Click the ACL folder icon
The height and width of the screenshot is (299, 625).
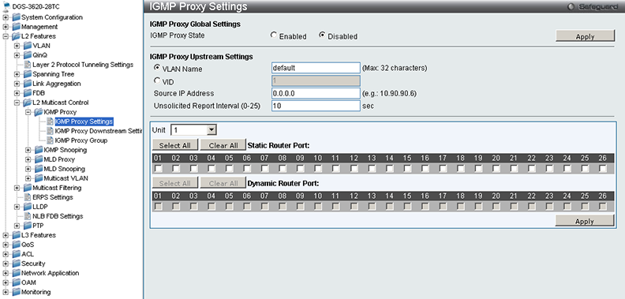(x=16, y=254)
